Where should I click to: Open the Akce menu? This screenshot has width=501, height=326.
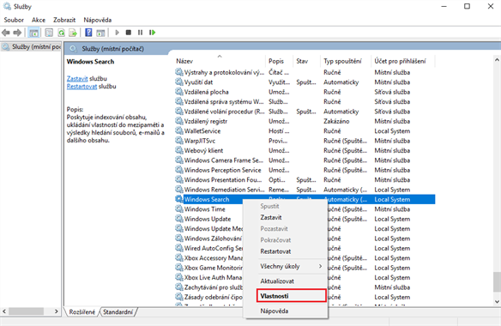pos(39,20)
